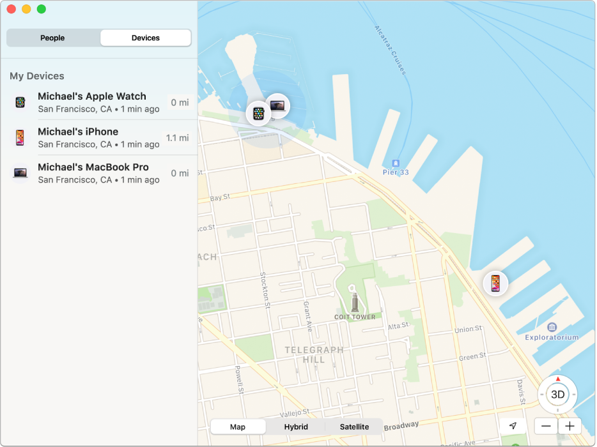The width and height of the screenshot is (597, 447).
Task: Select the iPhone marker on the map
Action: (x=495, y=283)
